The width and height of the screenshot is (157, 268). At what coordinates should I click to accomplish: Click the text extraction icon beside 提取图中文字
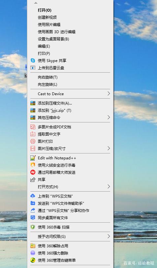(x=33, y=134)
